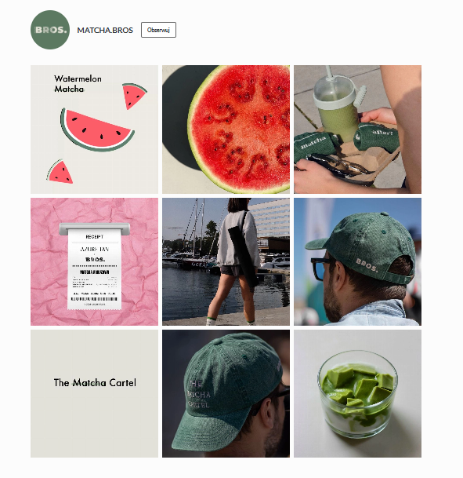Open the green BROS. cap photo post

click(x=357, y=261)
